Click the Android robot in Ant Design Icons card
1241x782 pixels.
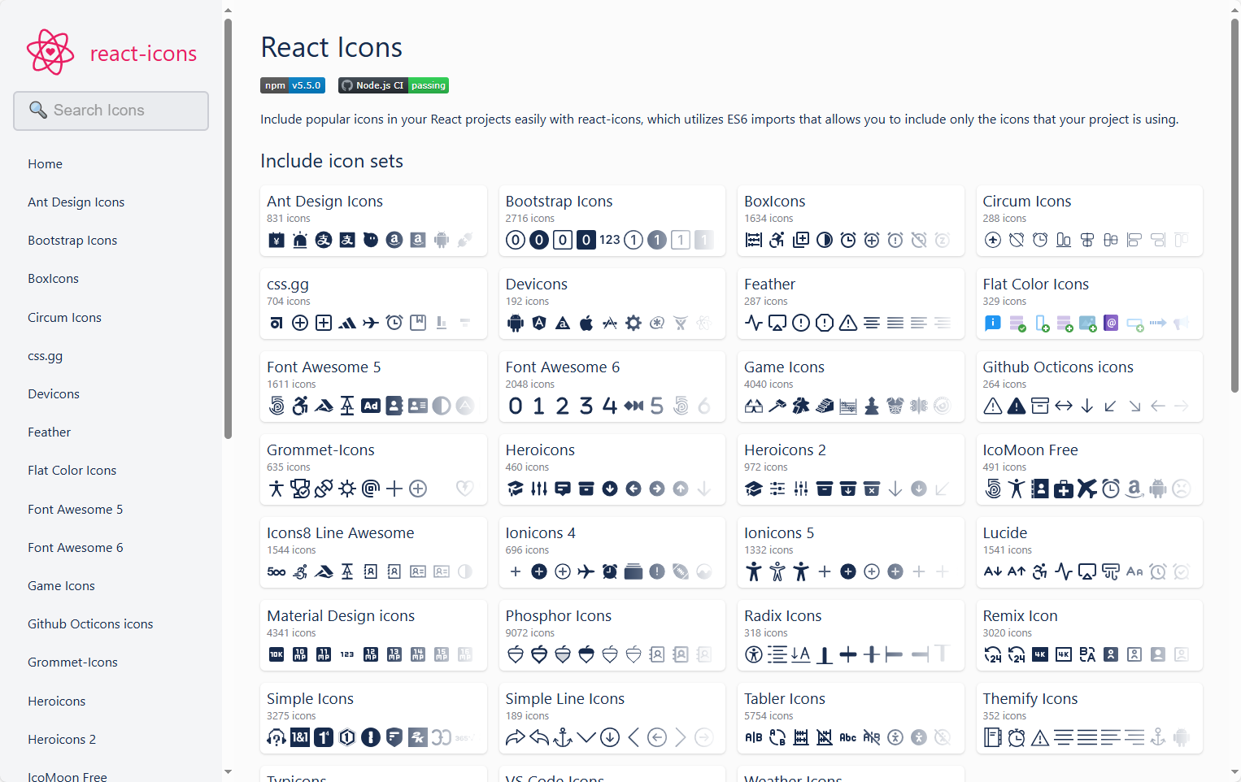tap(442, 240)
